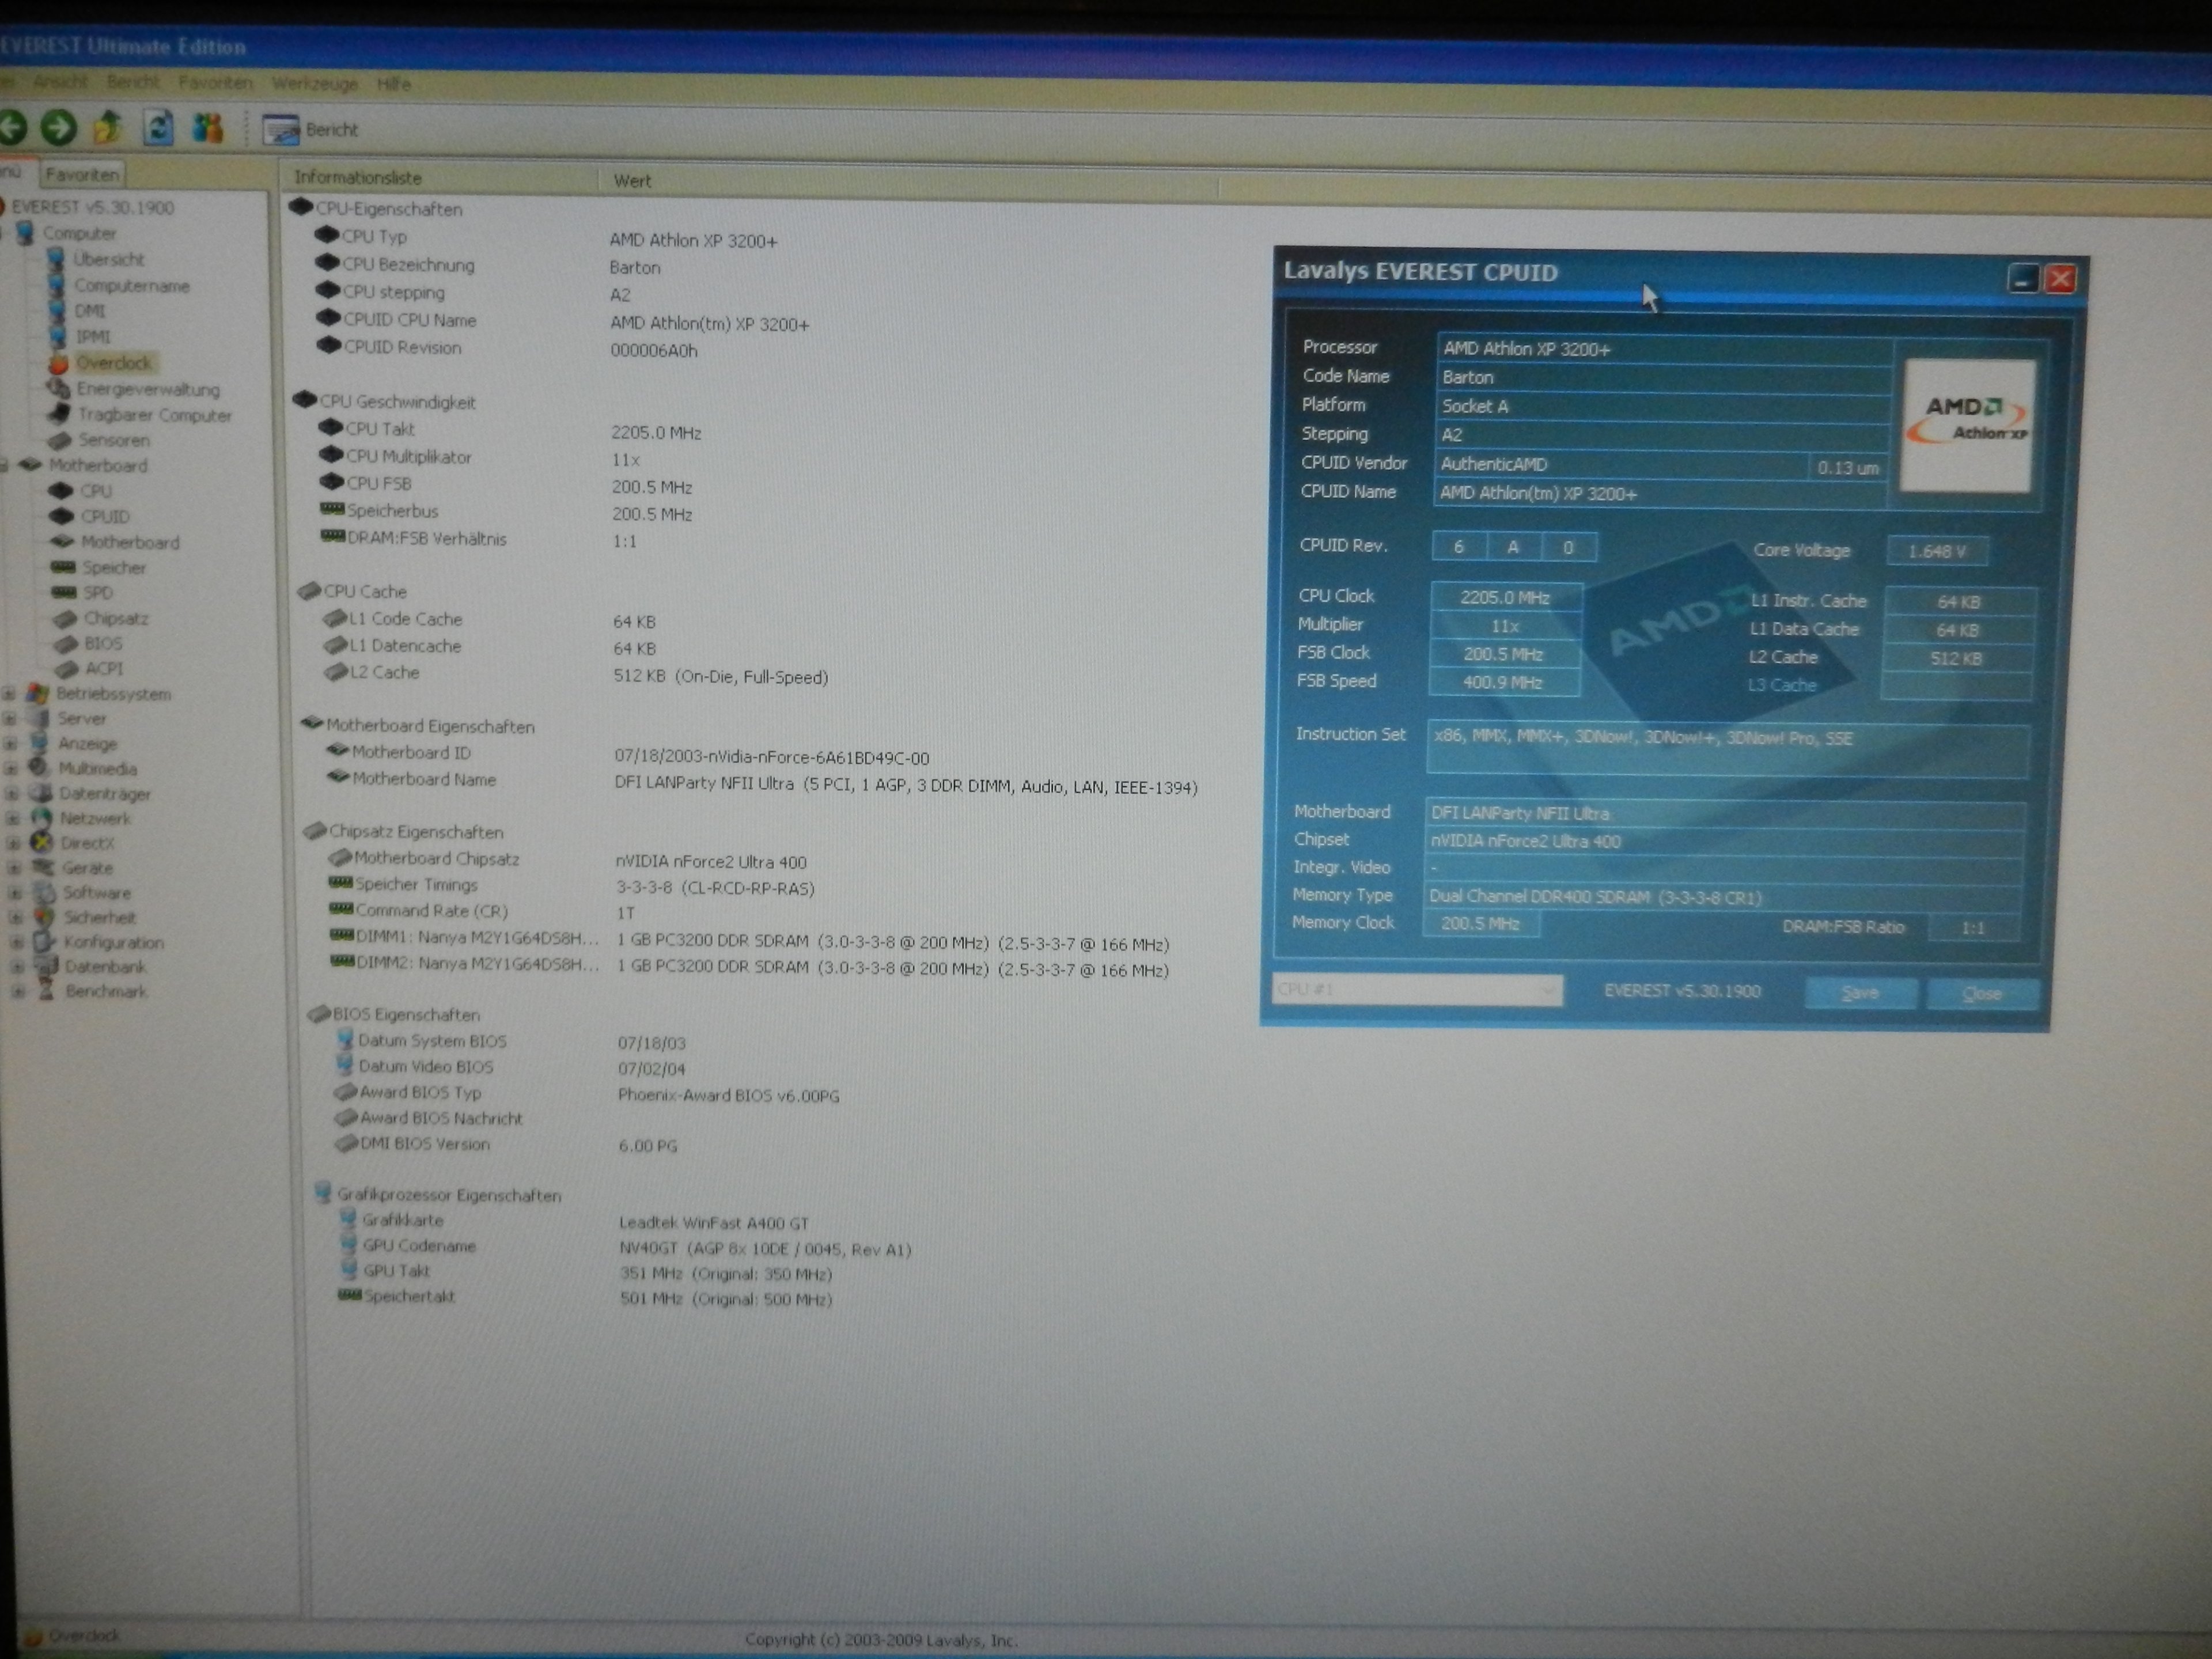The image size is (2212, 1659).
Task: Click the Datenbank tree icon
Action: tap(45, 966)
